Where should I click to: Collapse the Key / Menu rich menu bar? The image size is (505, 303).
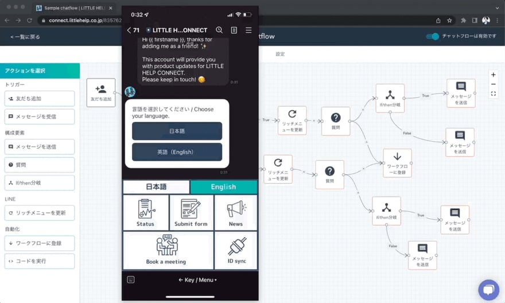pyautogui.click(x=197, y=280)
